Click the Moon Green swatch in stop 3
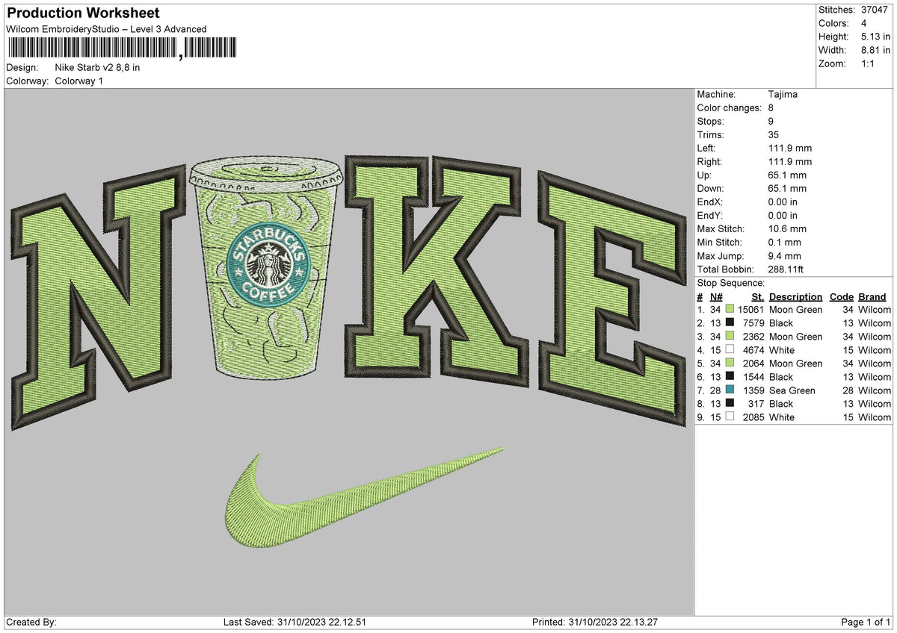897x633 pixels. click(x=730, y=336)
